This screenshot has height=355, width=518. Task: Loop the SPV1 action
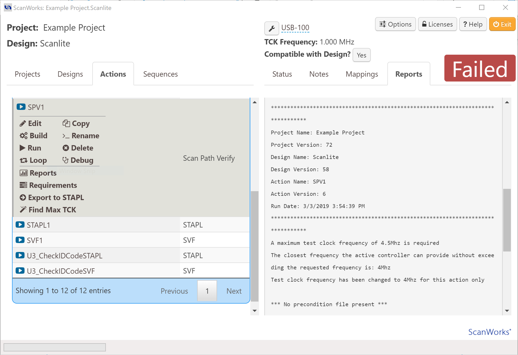33,160
